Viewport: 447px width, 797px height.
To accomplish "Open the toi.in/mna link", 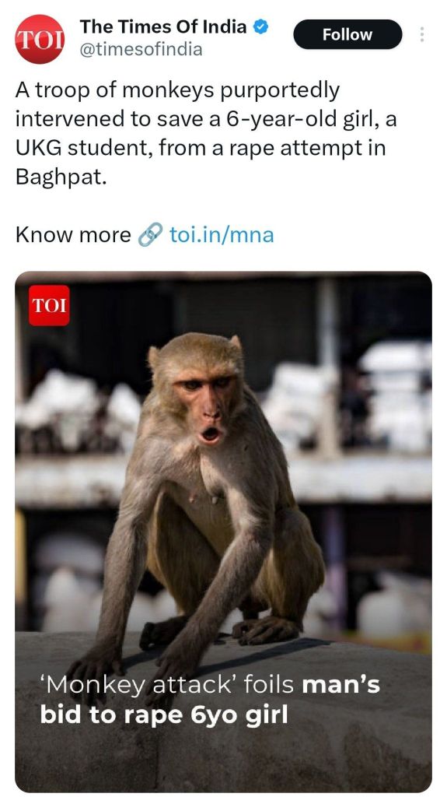I will (222, 235).
